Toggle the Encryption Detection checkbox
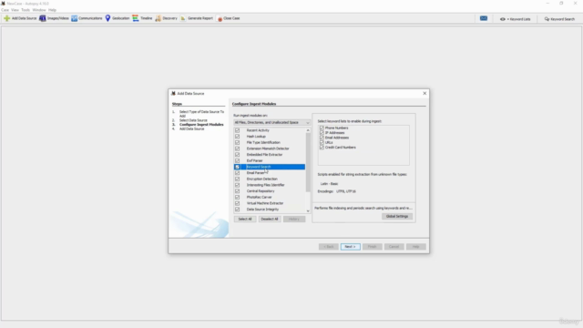 click(x=237, y=179)
